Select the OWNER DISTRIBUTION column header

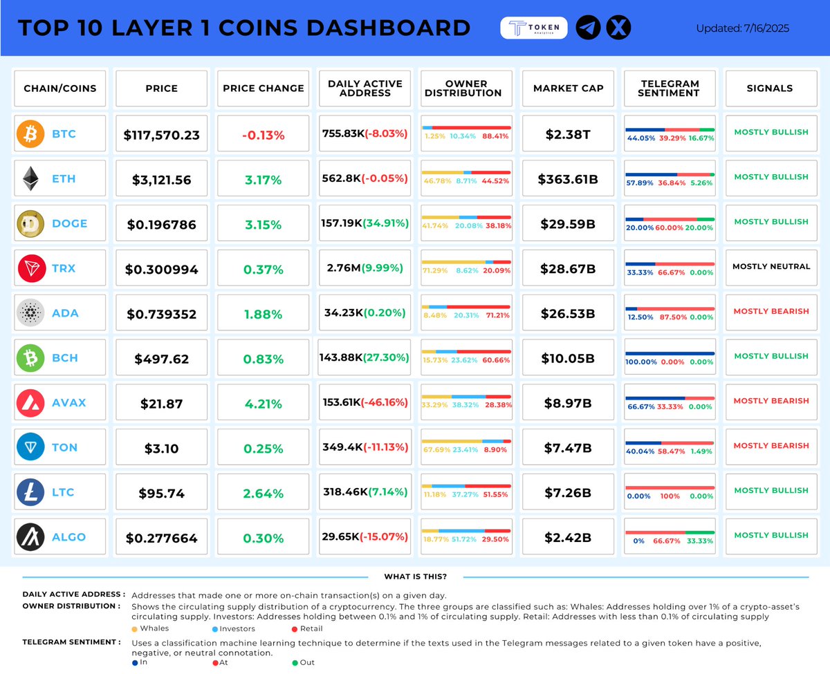[x=465, y=88]
